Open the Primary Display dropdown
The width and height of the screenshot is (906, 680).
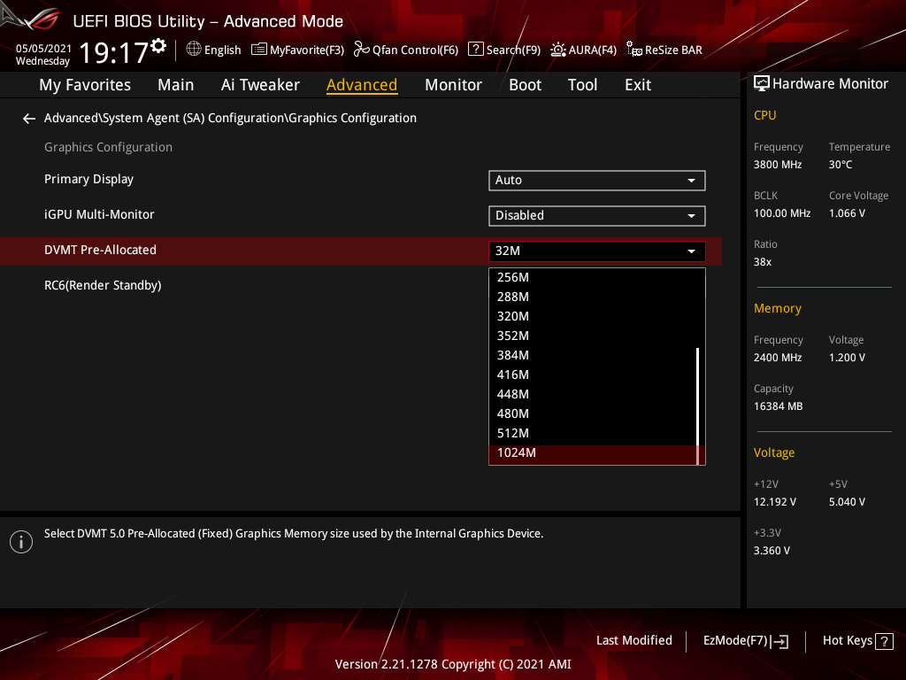(597, 181)
